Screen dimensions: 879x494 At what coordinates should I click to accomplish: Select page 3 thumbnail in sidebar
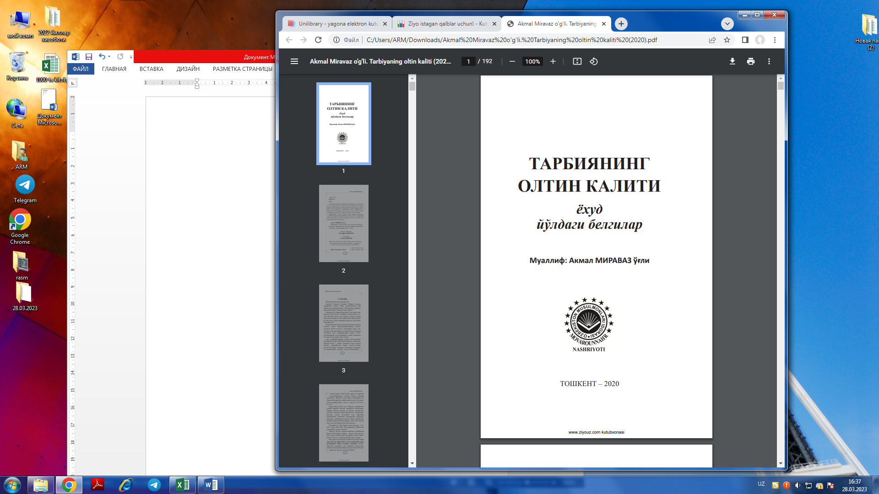(x=343, y=323)
